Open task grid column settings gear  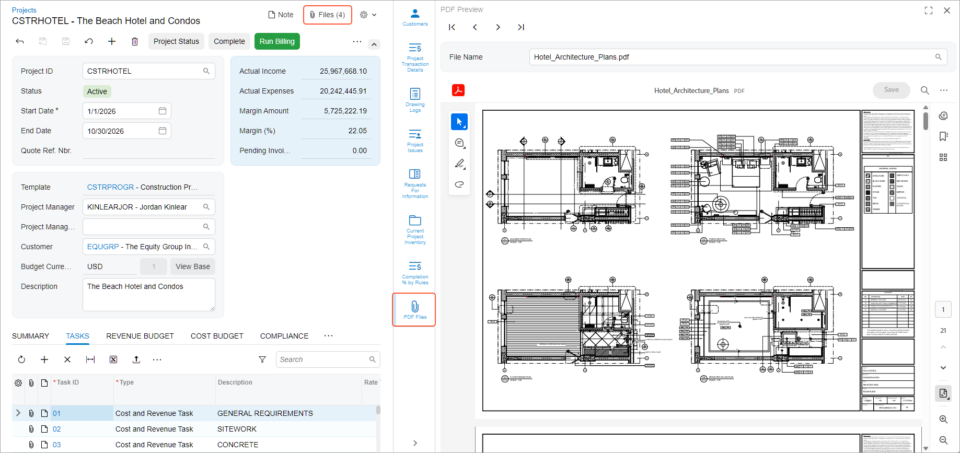(18, 383)
